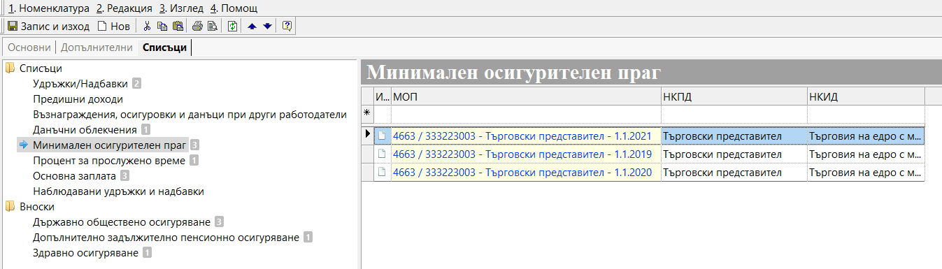This screenshot has height=269, width=942.
Task: Click the НКПД column header
Action: pyautogui.click(x=734, y=96)
